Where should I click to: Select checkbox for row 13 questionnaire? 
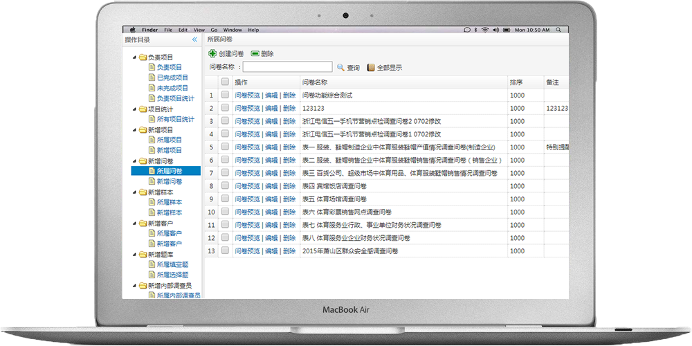click(225, 251)
